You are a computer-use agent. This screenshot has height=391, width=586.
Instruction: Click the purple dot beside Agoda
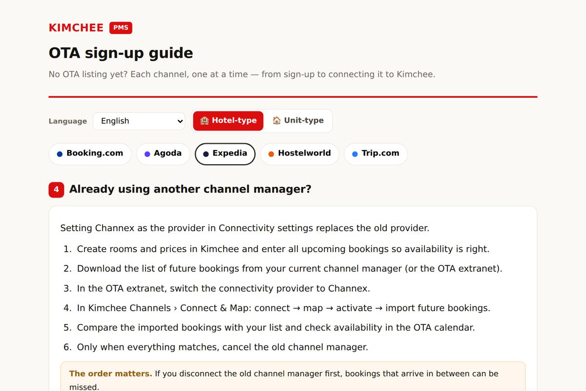147,154
